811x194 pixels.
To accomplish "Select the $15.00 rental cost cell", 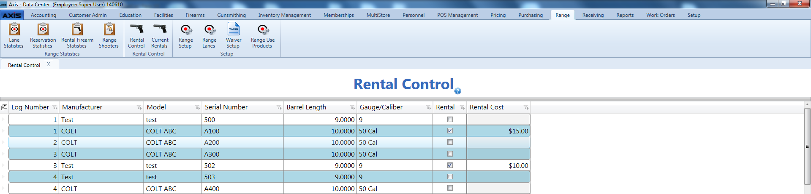I will pos(498,131).
